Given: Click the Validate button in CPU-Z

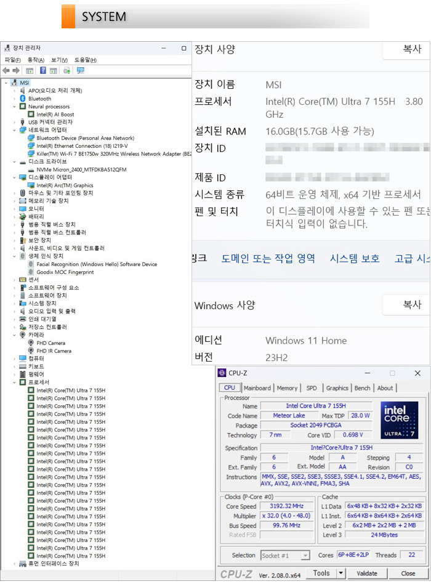Looking at the screenshot, I should click(367, 573).
